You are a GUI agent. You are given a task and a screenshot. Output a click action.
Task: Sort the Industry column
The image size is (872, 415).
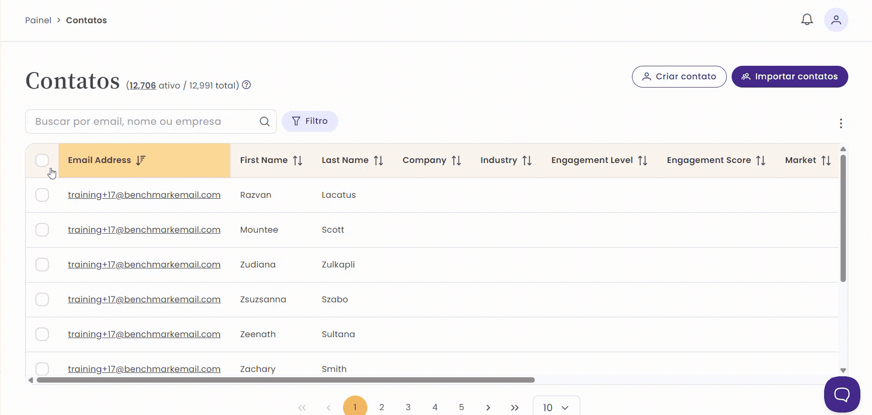point(527,161)
